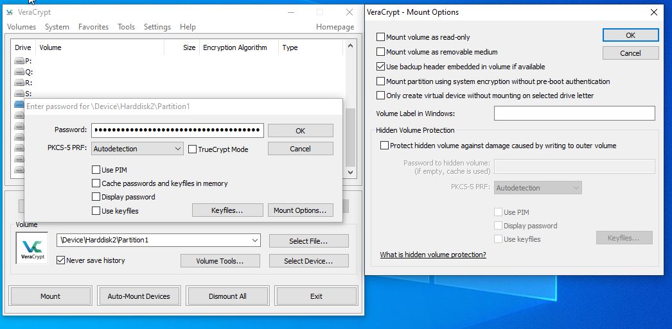Open the Volumes menu
Screen dimensions: 672x329
point(21,27)
